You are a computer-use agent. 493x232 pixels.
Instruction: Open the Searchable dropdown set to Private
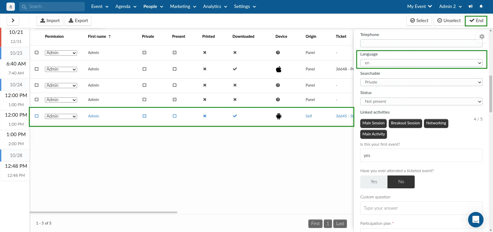click(421, 82)
